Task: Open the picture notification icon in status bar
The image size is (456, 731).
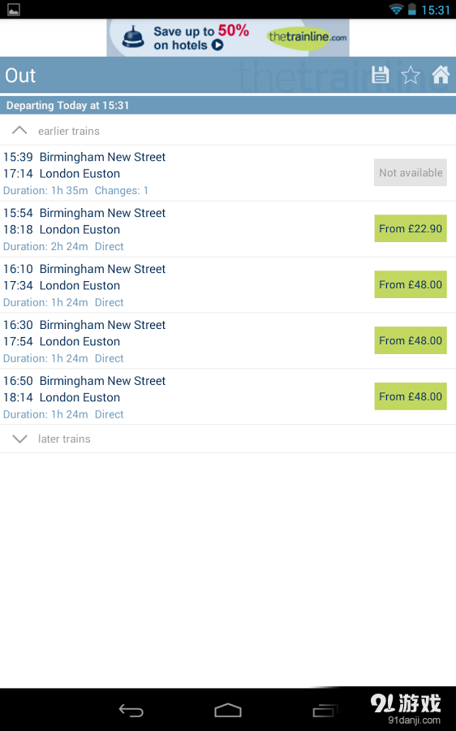Action: [x=14, y=9]
